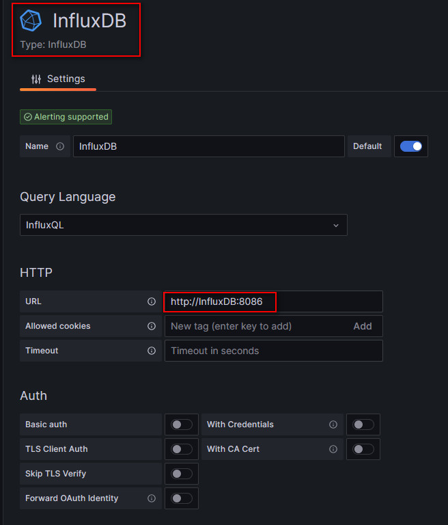
Task: Click the URL info icon
Action: 152,301
